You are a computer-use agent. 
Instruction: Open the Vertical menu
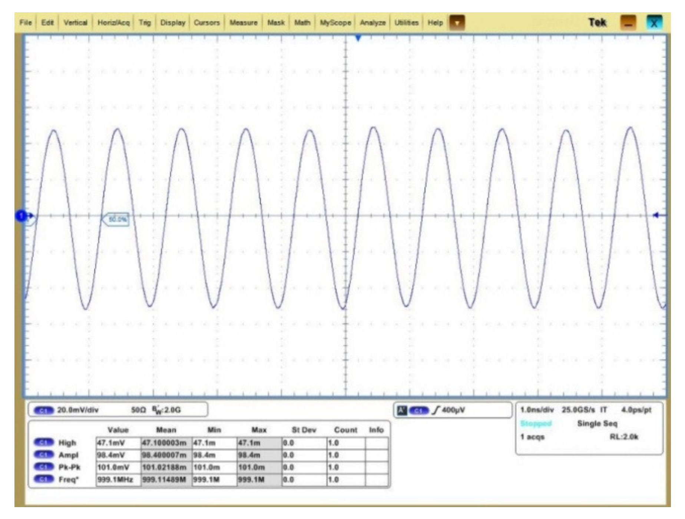pos(75,23)
